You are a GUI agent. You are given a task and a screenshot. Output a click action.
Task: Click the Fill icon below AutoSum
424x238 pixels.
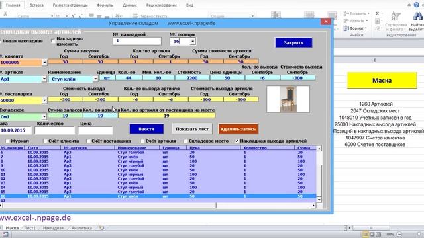pos(377,20)
